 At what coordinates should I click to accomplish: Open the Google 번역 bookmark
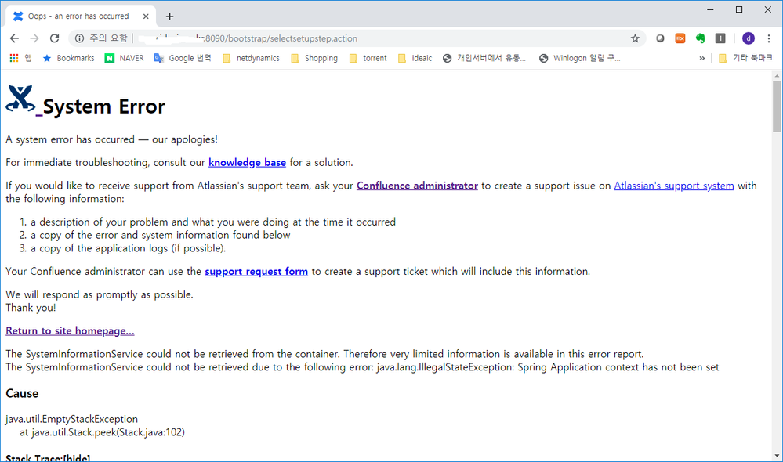183,58
